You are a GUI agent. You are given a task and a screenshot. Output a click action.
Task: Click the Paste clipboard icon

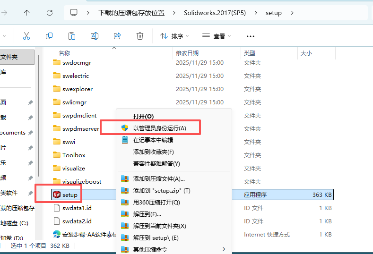tap(71, 36)
